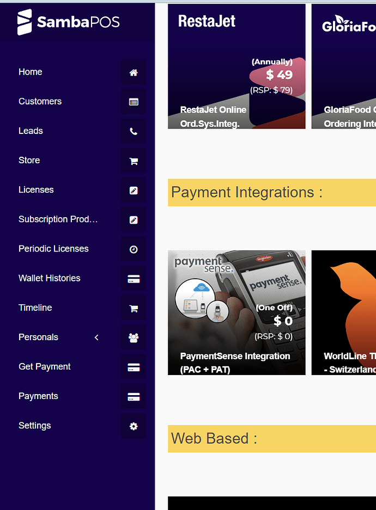
Task: Click the Periodic Licenses clock icon
Action: [134, 249]
